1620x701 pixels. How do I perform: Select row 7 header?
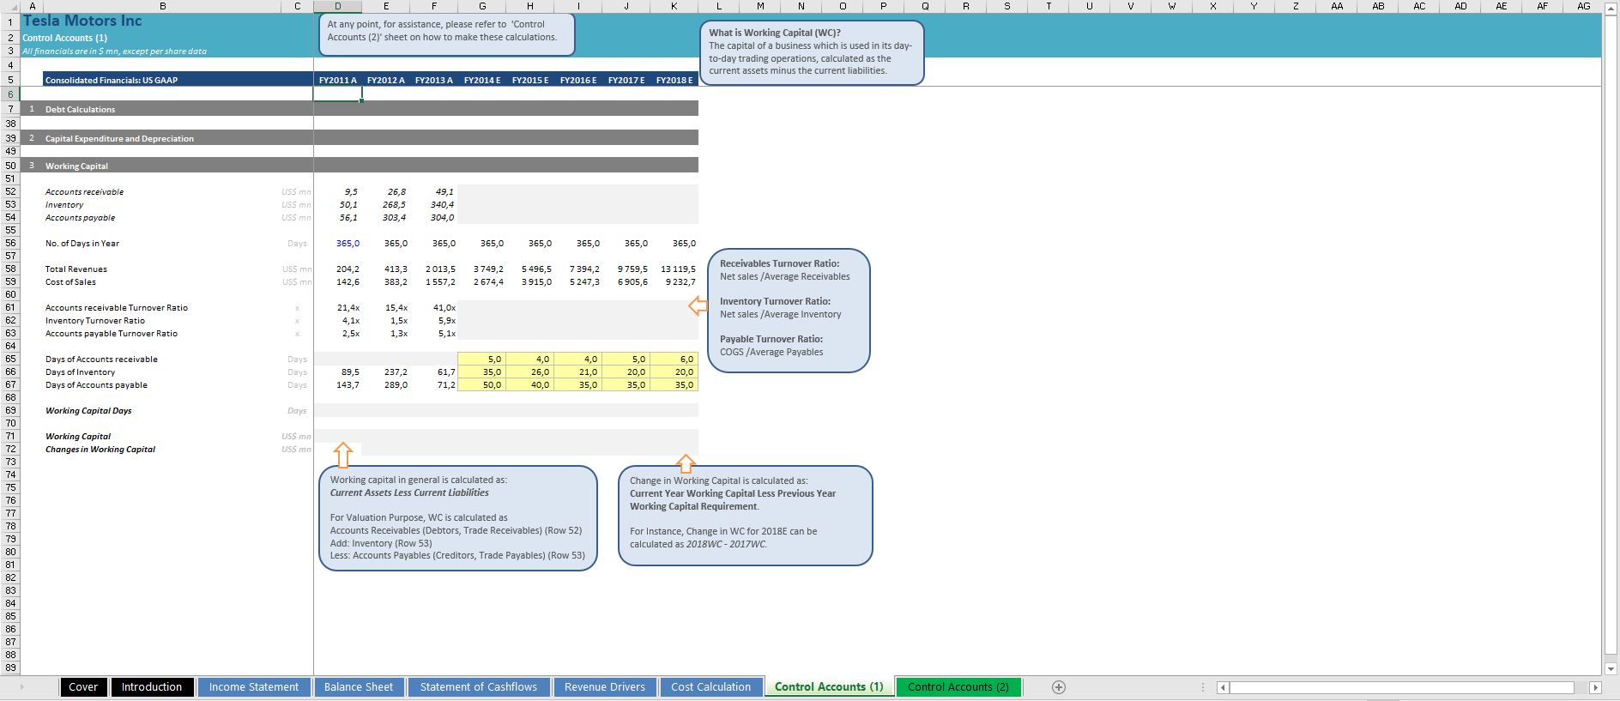(9, 109)
